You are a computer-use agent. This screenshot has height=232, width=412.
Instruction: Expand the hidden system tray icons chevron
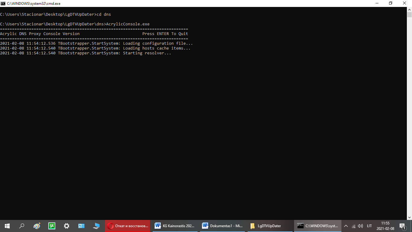(x=346, y=226)
